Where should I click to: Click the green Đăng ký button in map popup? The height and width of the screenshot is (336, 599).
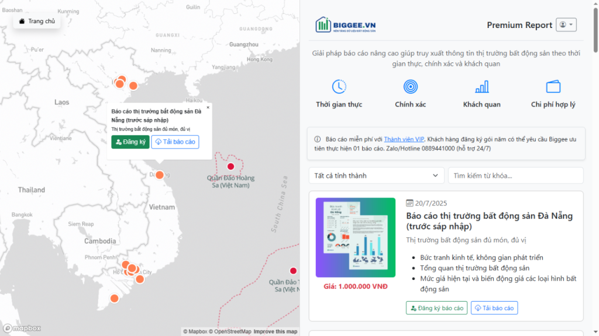coord(130,142)
